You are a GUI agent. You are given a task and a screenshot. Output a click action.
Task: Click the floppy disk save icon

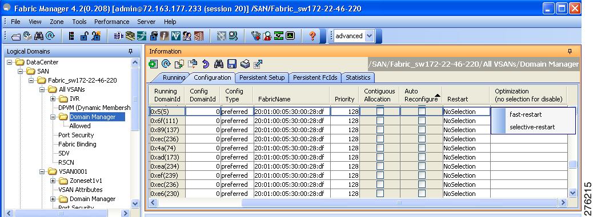click(232, 64)
